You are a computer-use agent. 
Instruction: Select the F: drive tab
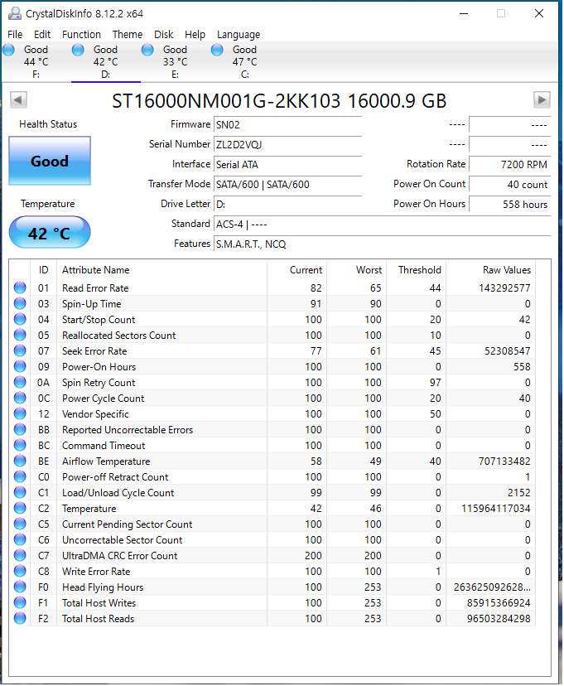tap(36, 61)
